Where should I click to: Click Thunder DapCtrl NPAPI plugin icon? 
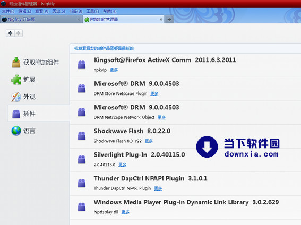coord(82,183)
